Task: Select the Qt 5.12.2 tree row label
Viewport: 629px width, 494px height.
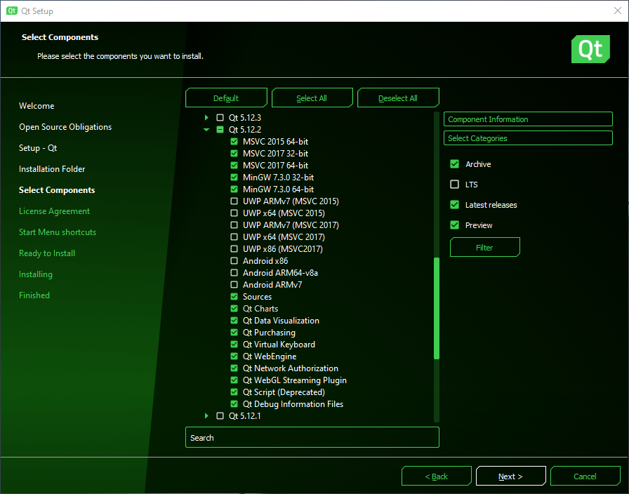Action: (x=245, y=130)
